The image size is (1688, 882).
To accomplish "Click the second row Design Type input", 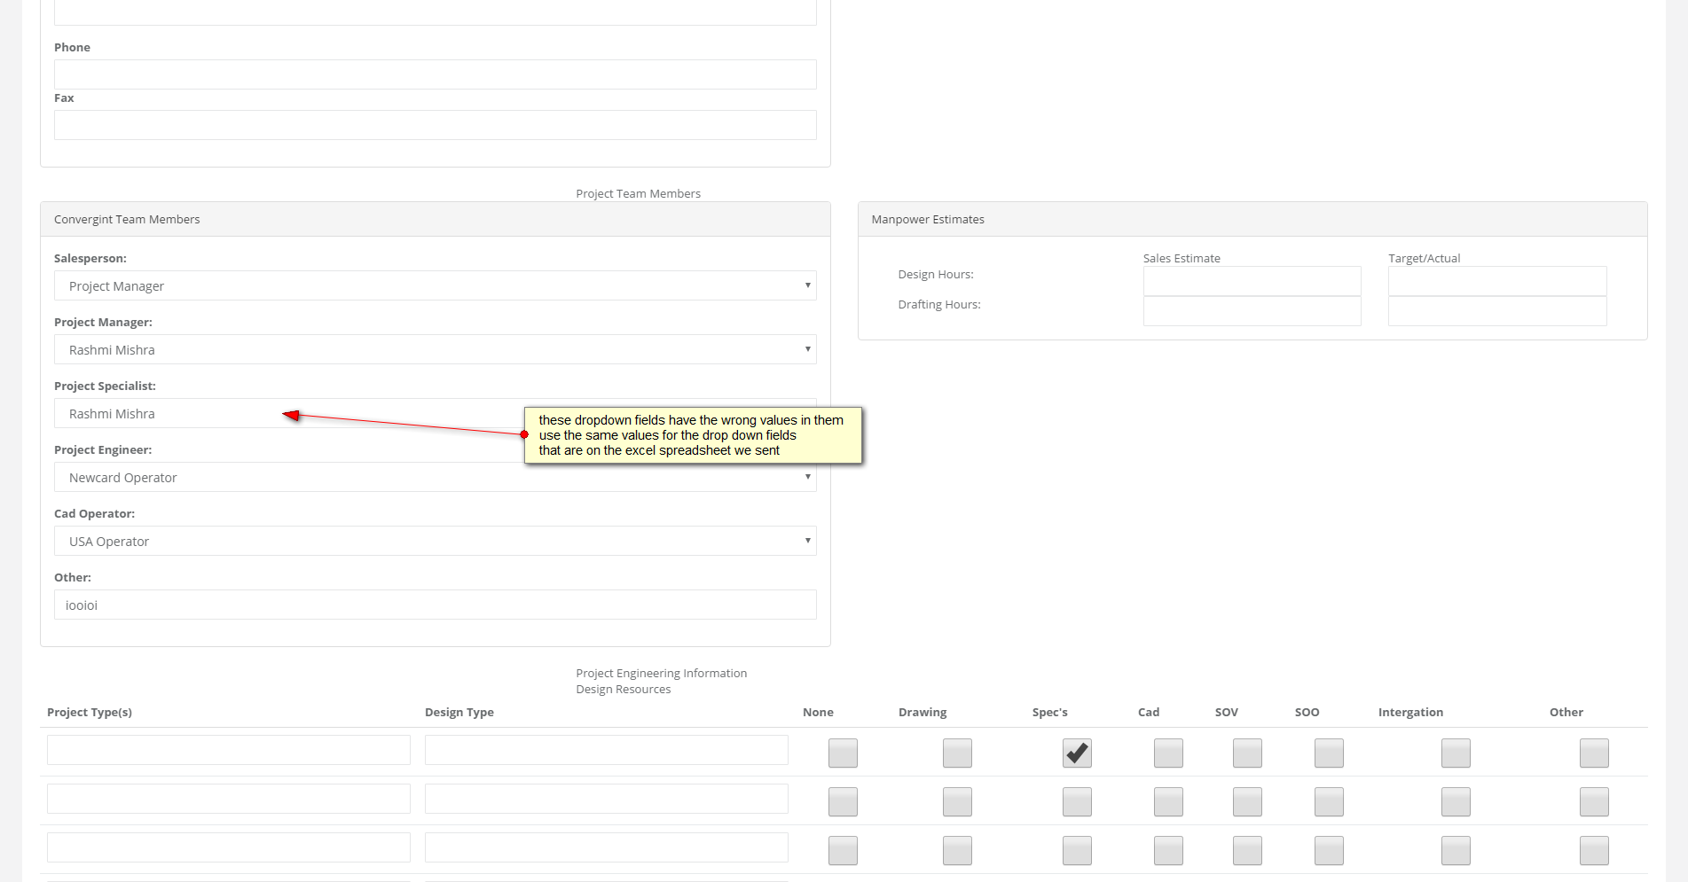I will pos(606,799).
